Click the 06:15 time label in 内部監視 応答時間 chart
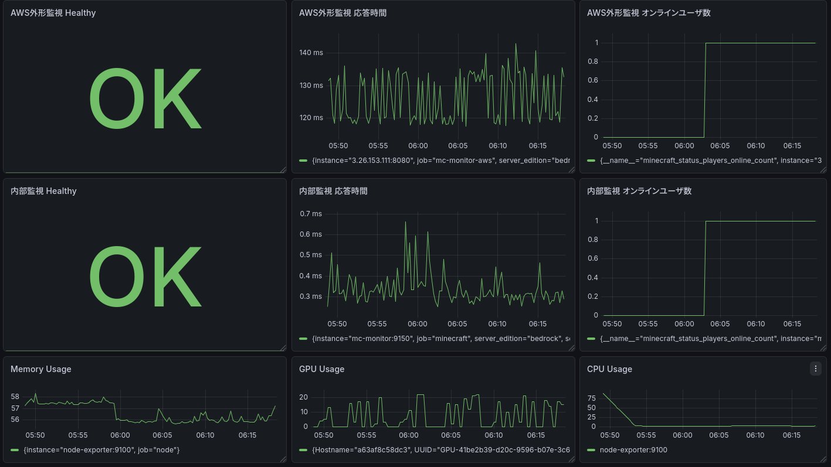The height and width of the screenshot is (467, 831). coord(536,323)
